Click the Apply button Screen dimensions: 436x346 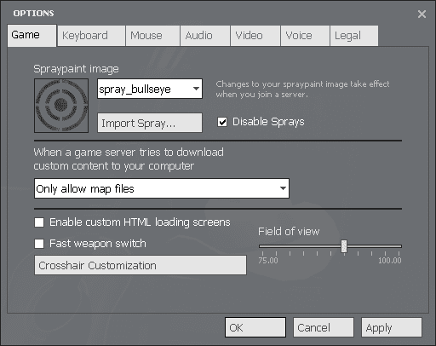(x=392, y=327)
